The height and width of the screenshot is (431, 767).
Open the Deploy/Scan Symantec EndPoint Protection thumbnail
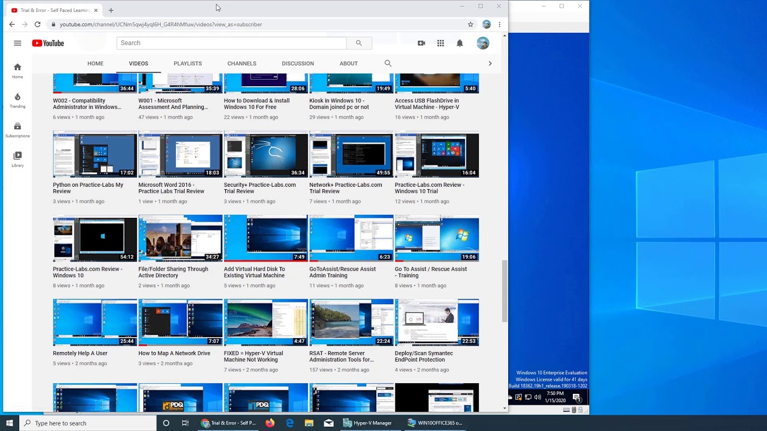437,323
